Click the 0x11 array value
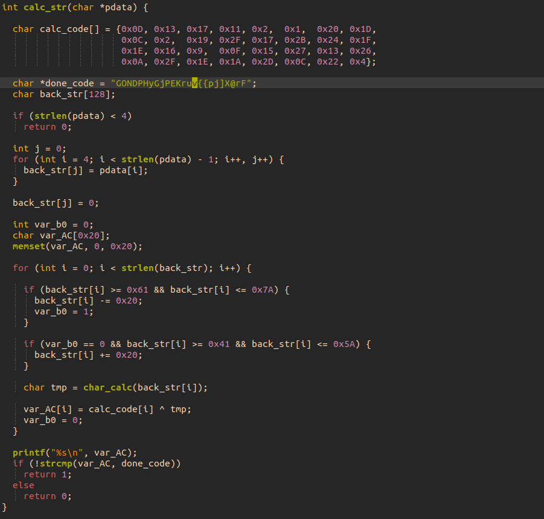 click(229, 29)
